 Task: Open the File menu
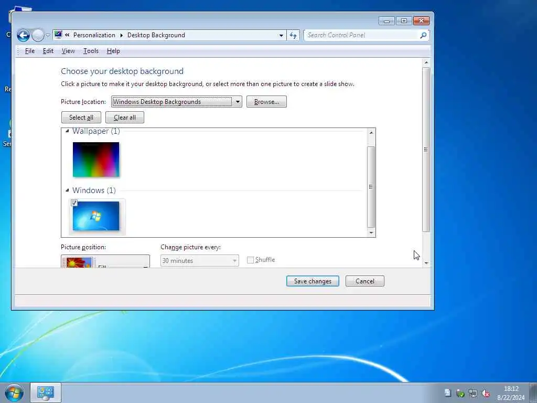tap(30, 51)
